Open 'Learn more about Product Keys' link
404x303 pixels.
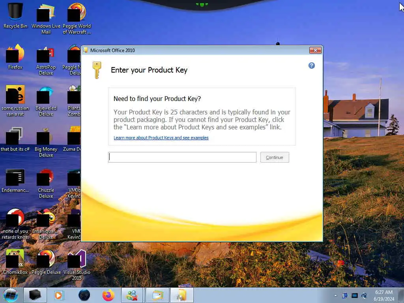click(x=161, y=138)
